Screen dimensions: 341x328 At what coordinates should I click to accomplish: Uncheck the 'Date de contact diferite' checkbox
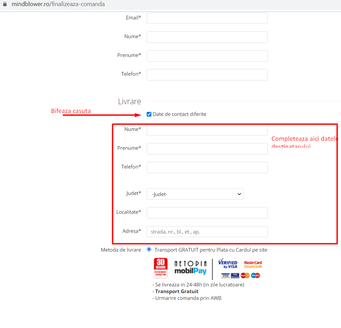(149, 114)
